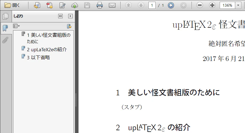Click the save floppy disk icon
Viewport: 245px width, 133px height.
coord(87,5)
